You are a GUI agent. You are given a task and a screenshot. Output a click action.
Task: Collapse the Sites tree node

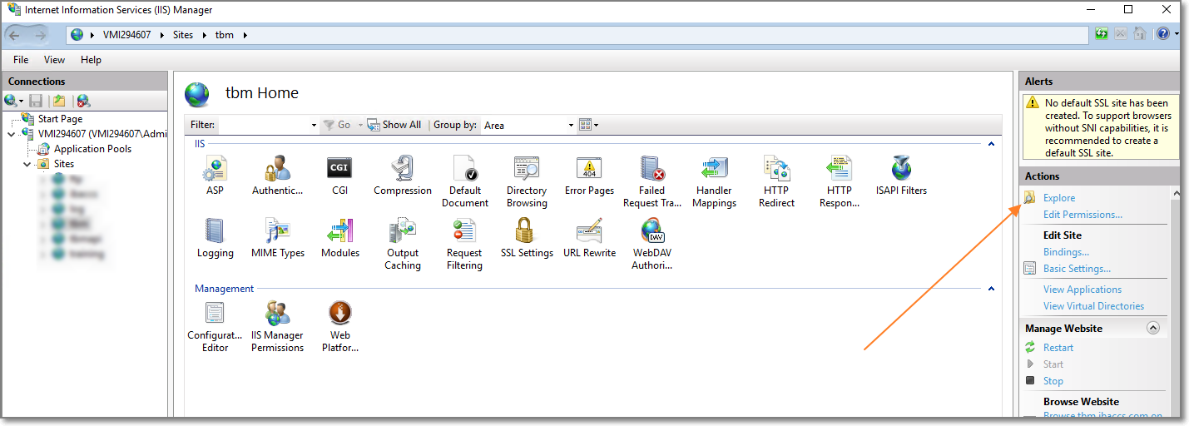point(27,164)
